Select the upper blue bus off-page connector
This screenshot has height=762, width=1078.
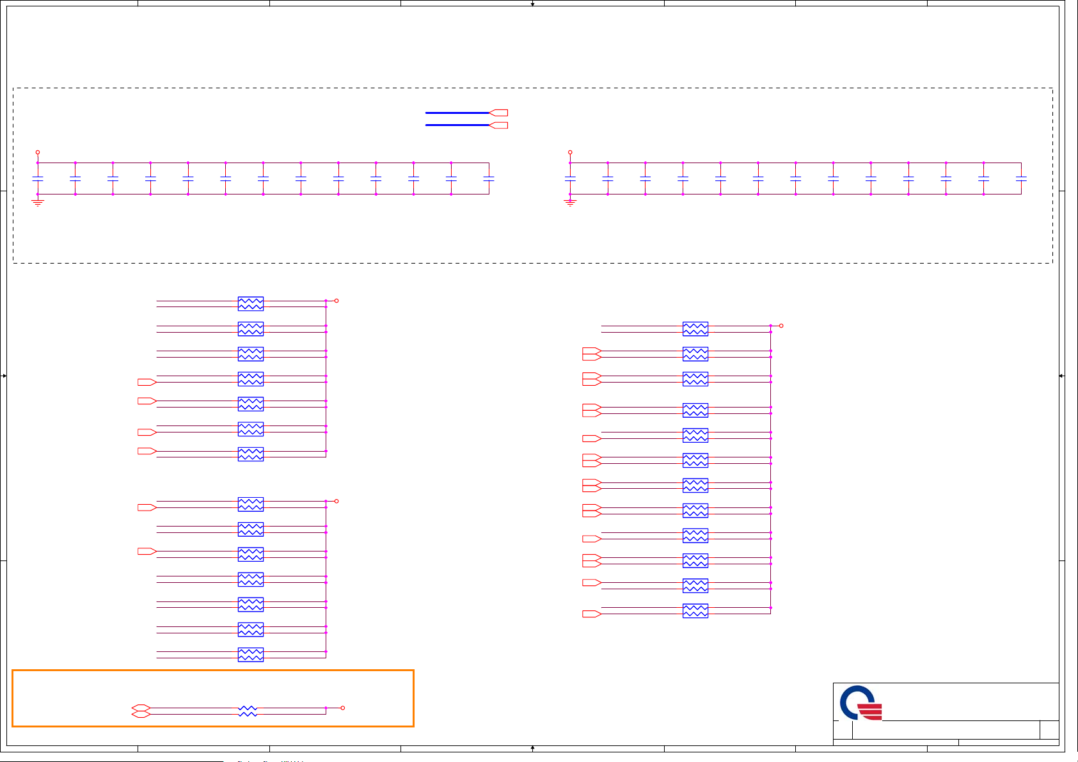click(498, 113)
